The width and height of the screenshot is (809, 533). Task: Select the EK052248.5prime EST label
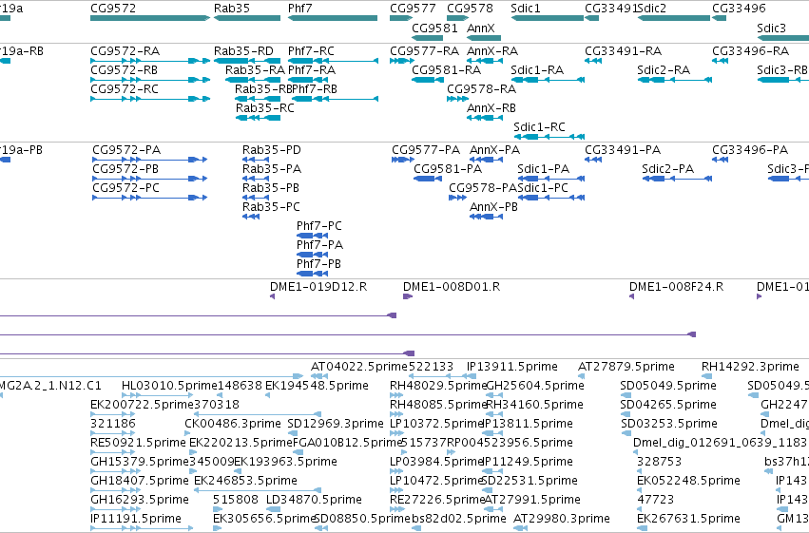688,481
